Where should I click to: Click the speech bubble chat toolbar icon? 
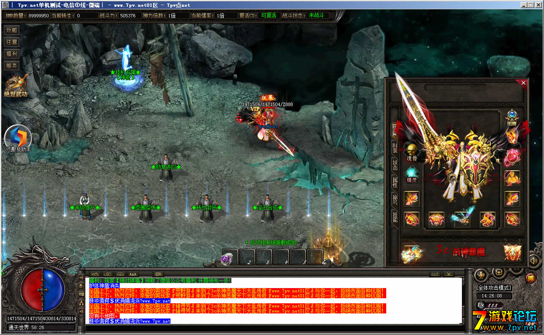[x=159, y=274]
